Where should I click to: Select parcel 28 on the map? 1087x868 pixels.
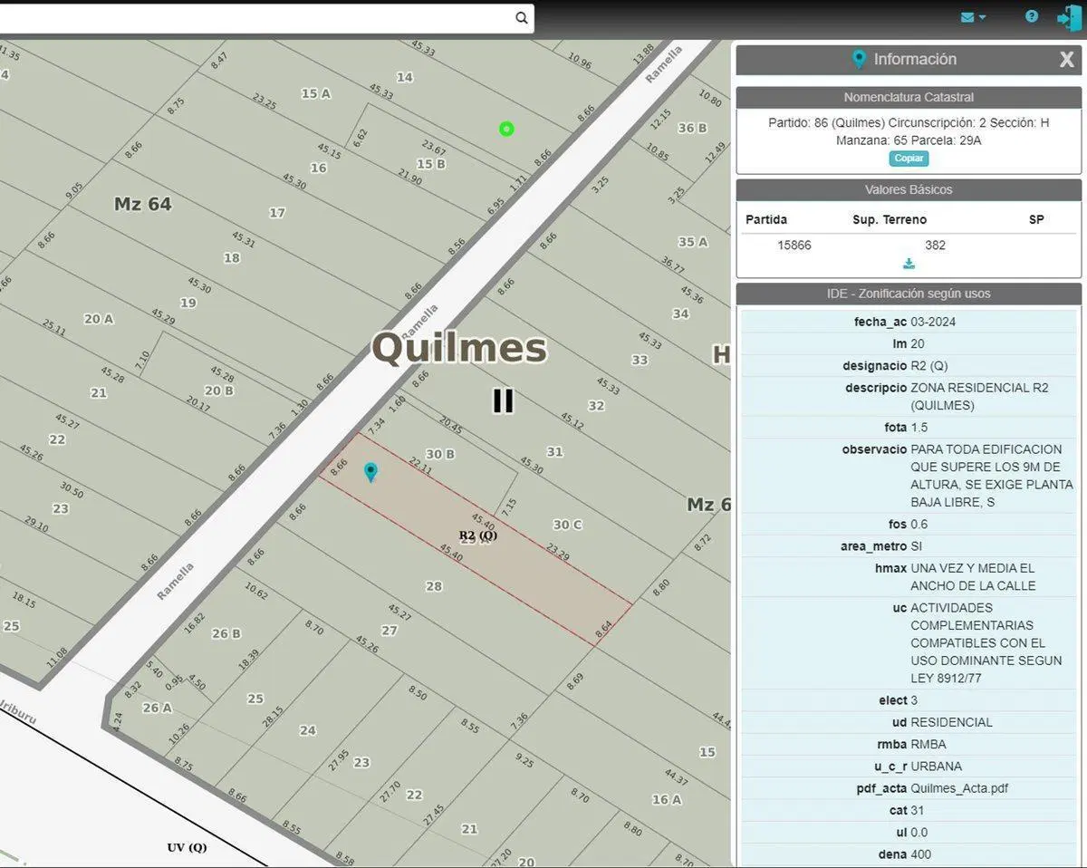pyautogui.click(x=434, y=586)
